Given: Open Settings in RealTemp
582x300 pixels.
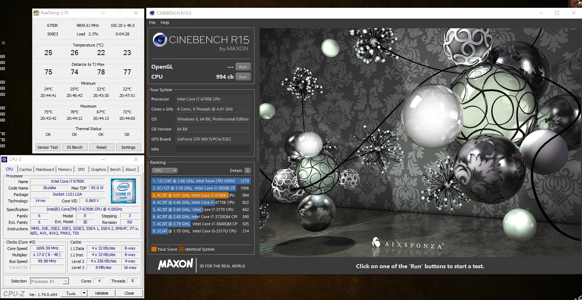Looking at the screenshot, I should click(128, 147).
